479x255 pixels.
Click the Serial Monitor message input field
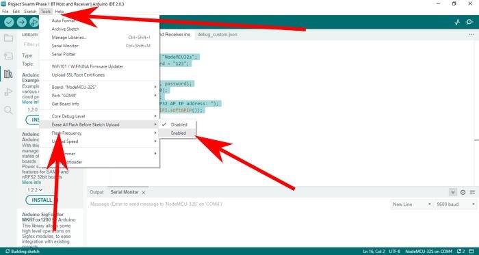238,204
